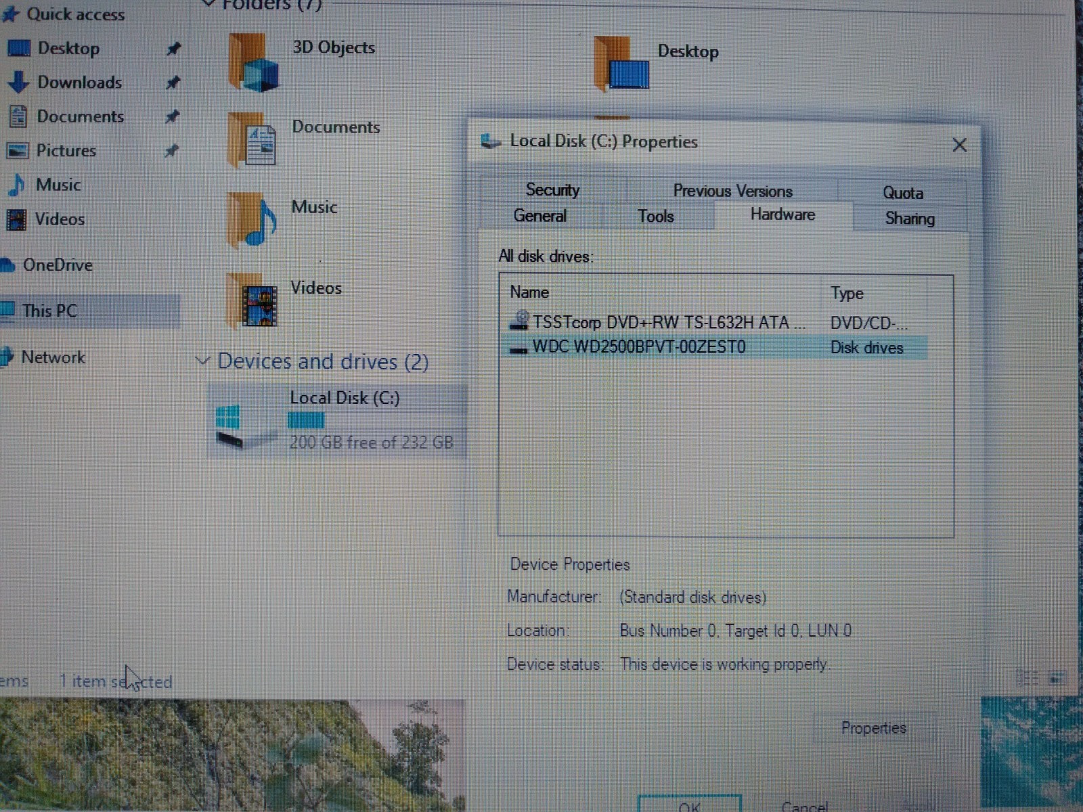
Task: Click the Music note icon in sidebar
Action: click(16, 185)
